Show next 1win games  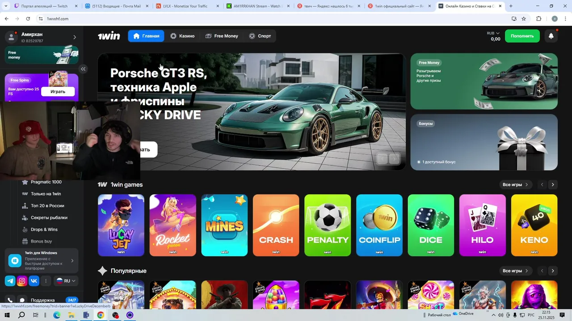point(553,185)
